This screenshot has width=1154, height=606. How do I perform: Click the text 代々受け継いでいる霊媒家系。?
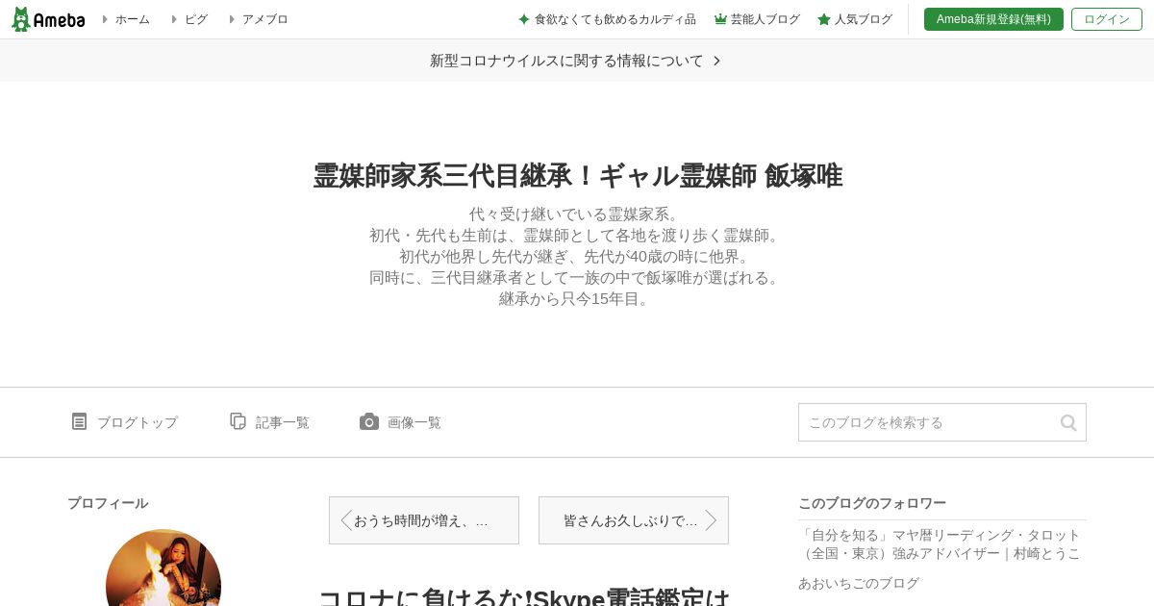[577, 215]
